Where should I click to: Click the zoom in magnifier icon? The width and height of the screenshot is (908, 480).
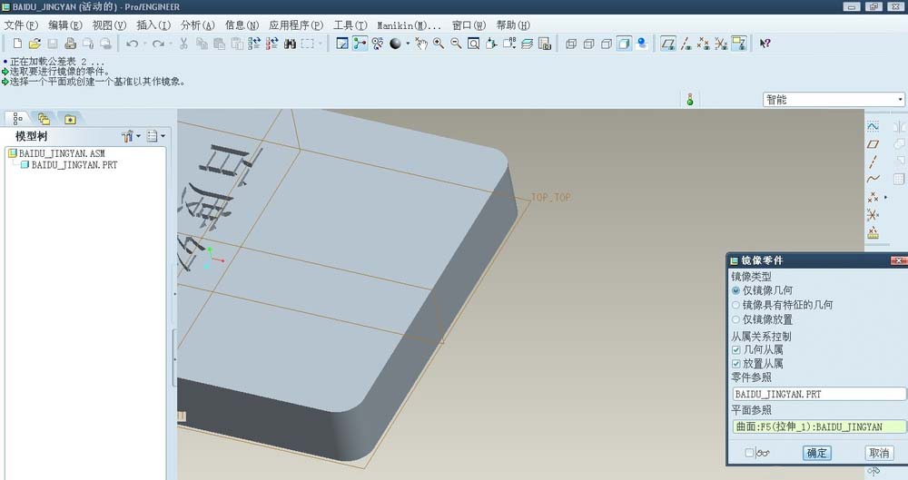click(438, 44)
